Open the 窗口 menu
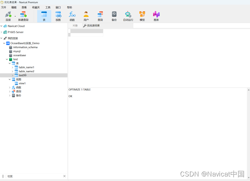Viewport: 250px width, 181px height. click(x=58, y=7)
